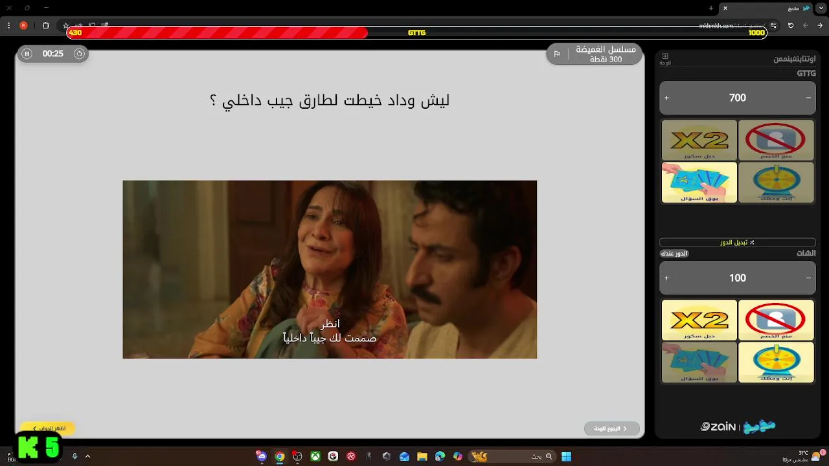
Task: Open Chrome profile avatar
Action: [23, 25]
